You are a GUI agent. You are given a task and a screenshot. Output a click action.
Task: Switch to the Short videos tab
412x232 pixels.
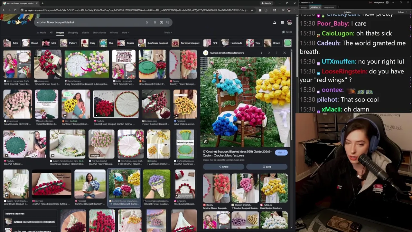[x=99, y=33]
